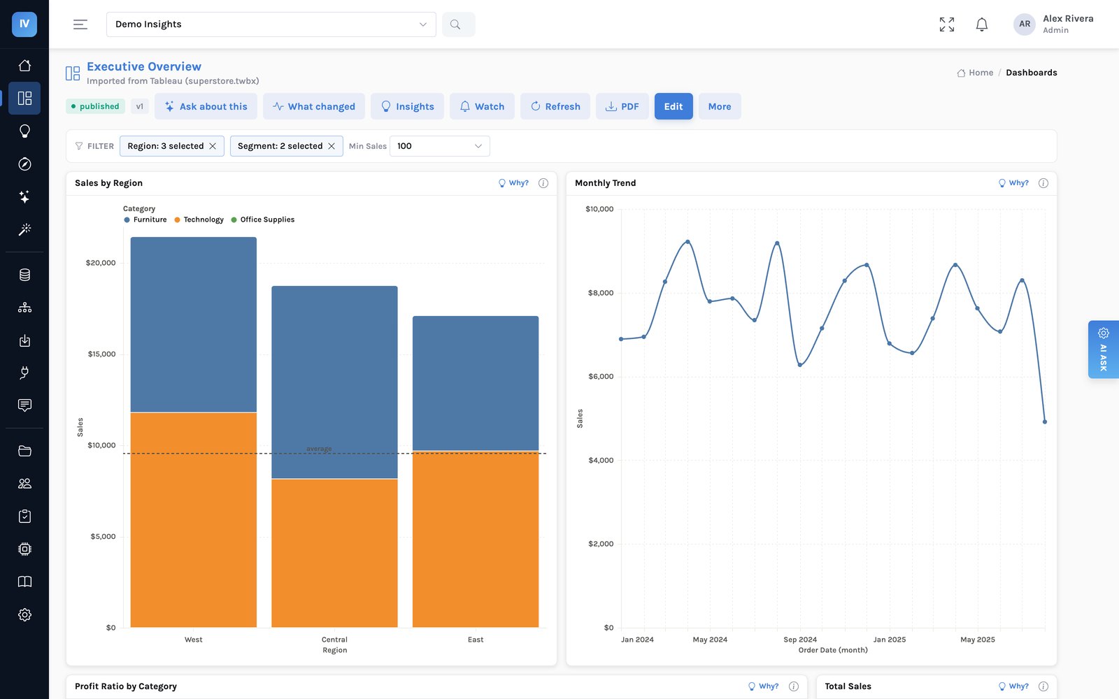Open the users group sidebar icon

(x=24, y=484)
